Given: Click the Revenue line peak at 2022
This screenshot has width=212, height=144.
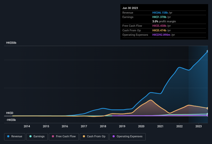Looking at the screenshot, I should click(179, 67).
